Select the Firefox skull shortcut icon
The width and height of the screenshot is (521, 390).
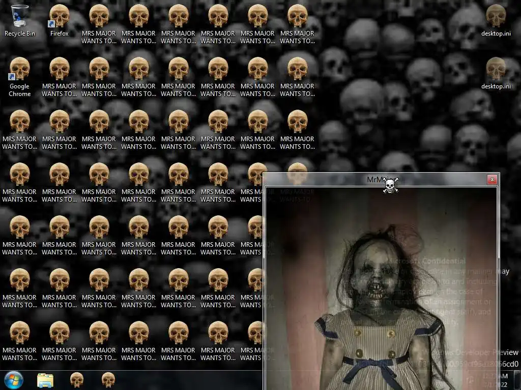point(59,20)
